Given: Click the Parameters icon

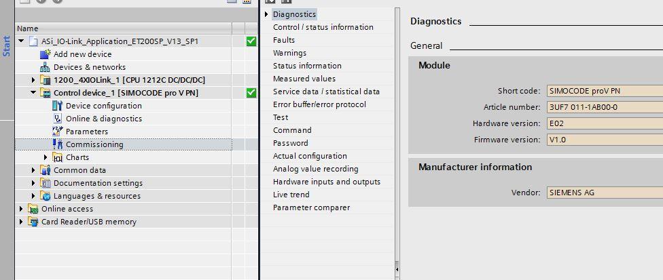Looking at the screenshot, I should (58, 132).
